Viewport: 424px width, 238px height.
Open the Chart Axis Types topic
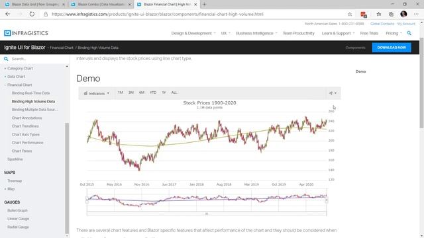point(25,134)
